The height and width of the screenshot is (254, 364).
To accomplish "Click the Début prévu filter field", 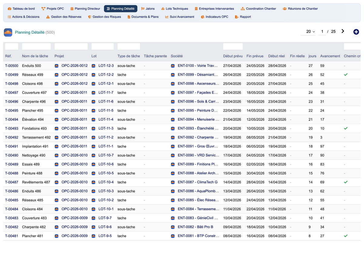I will click(233, 47).
